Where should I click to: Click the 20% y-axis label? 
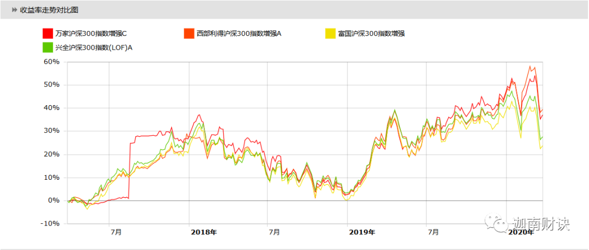click(52, 154)
